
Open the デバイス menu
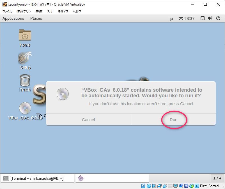point(63,11)
